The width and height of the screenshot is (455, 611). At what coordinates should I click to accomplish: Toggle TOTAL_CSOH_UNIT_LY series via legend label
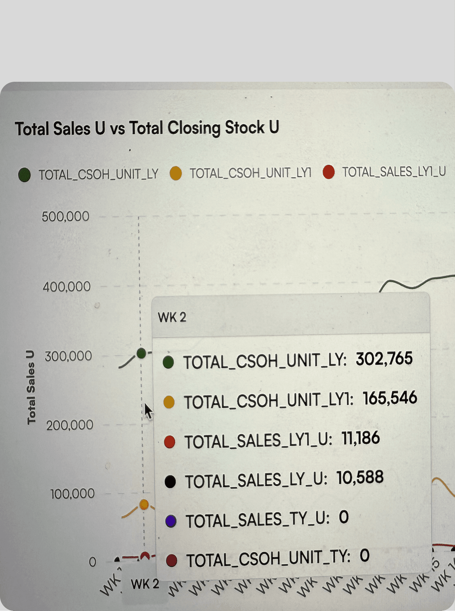[x=99, y=174]
